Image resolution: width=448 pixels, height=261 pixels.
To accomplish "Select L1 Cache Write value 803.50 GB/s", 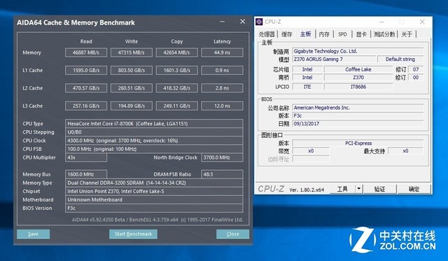I will (x=132, y=70).
